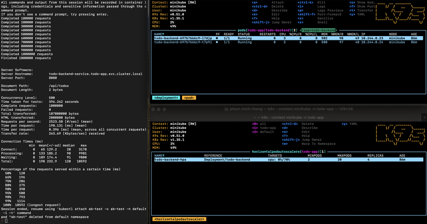
Task: Click the Concurrency Level 500 line
Action: coord(28,98)
